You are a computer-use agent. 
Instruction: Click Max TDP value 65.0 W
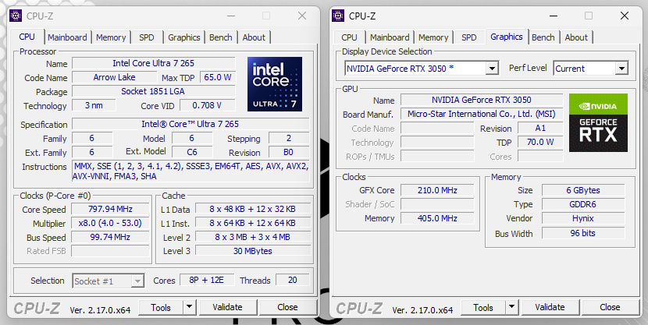[217, 77]
